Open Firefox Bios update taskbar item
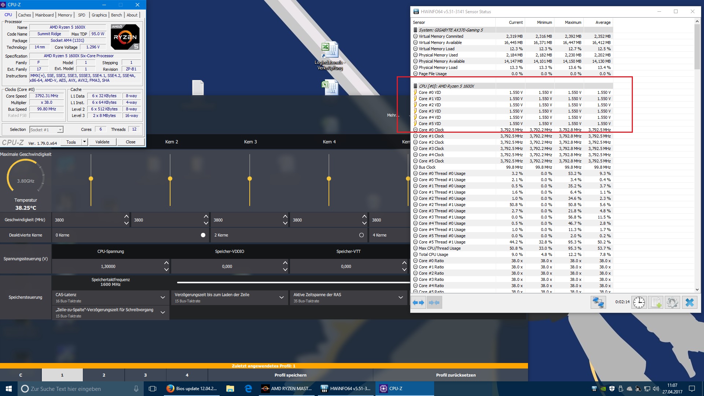 pyautogui.click(x=192, y=389)
